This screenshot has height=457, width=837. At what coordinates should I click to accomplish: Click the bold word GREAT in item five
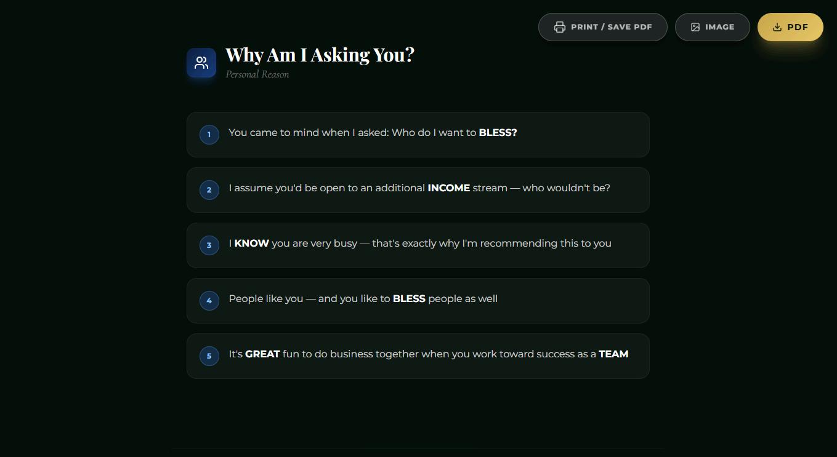point(262,354)
